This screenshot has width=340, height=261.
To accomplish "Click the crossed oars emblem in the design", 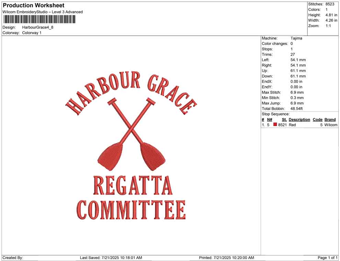I will tap(132, 135).
